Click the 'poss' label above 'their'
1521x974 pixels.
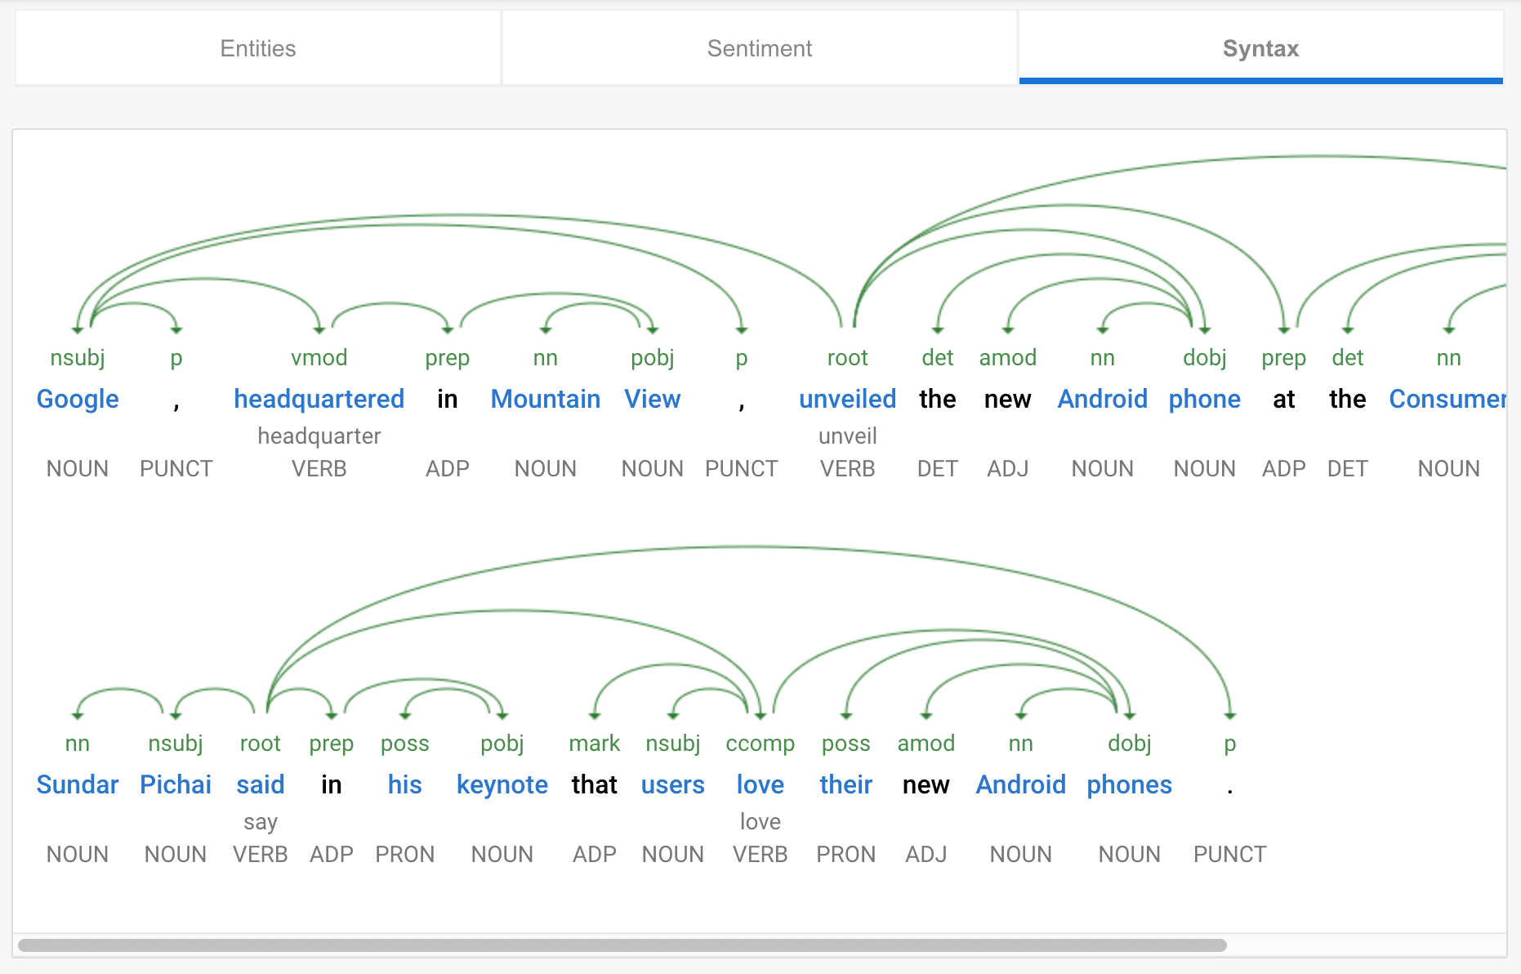[845, 744]
